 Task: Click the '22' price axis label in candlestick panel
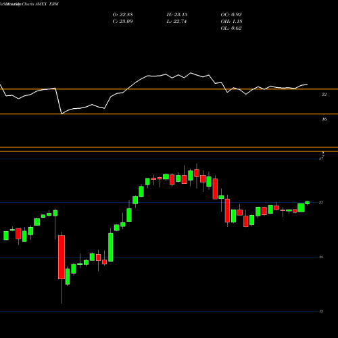pos(321,202)
